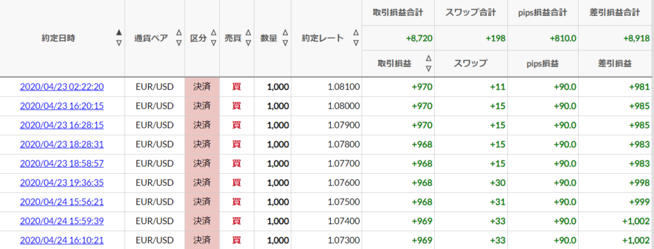Select rate cell 1.07900
The width and height of the screenshot is (654, 249).
click(344, 125)
